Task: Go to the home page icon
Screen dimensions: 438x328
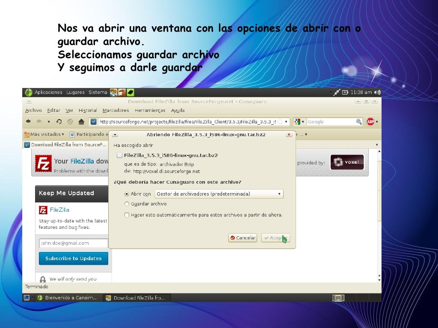Action: pos(81,122)
